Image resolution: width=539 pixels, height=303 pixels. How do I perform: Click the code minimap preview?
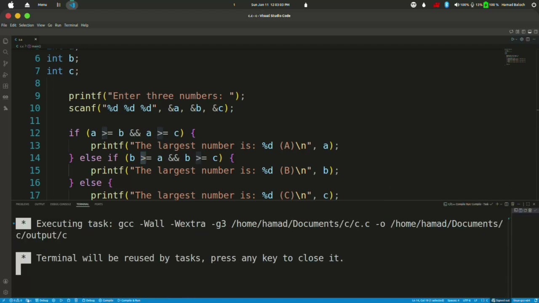point(515,57)
